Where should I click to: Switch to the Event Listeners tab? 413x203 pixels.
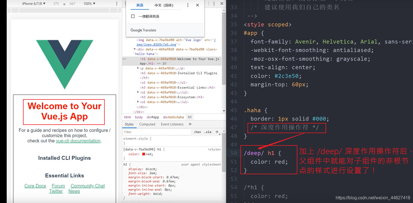pos(172,124)
